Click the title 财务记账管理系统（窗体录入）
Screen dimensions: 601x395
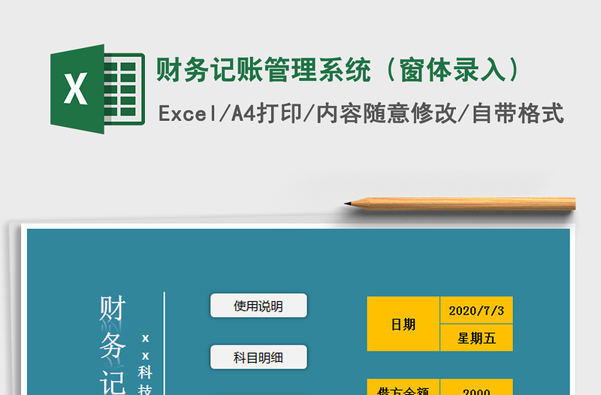(338, 70)
